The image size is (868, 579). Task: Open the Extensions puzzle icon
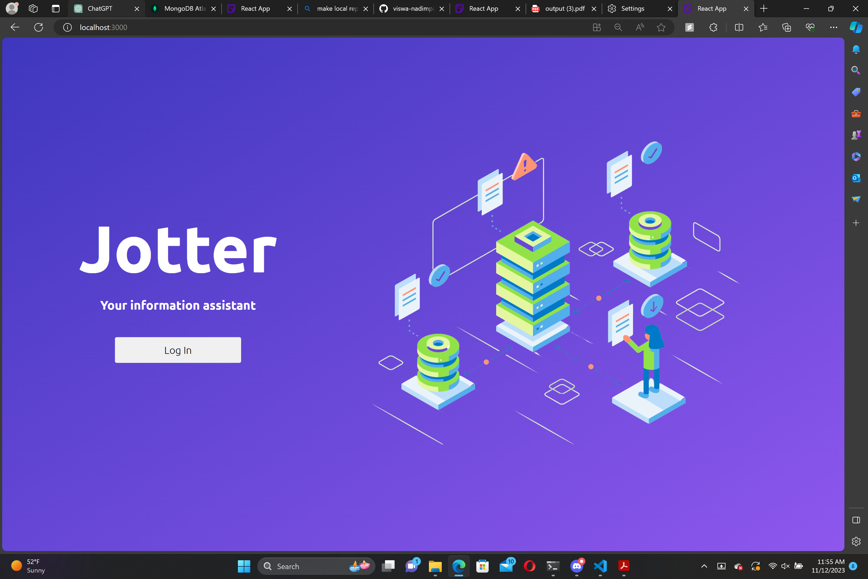coord(713,27)
